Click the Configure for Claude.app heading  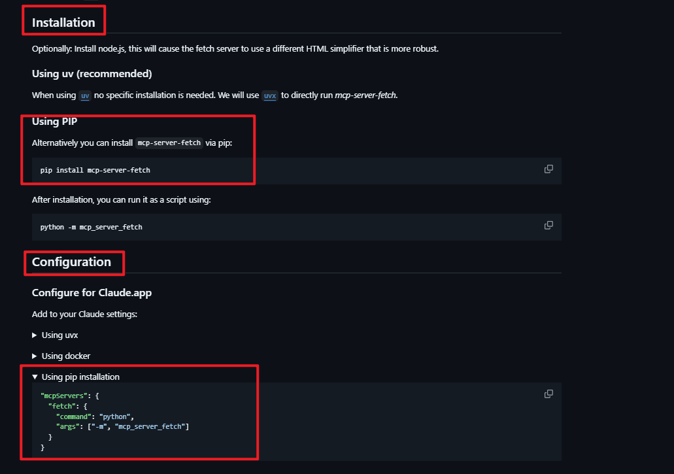click(x=92, y=293)
